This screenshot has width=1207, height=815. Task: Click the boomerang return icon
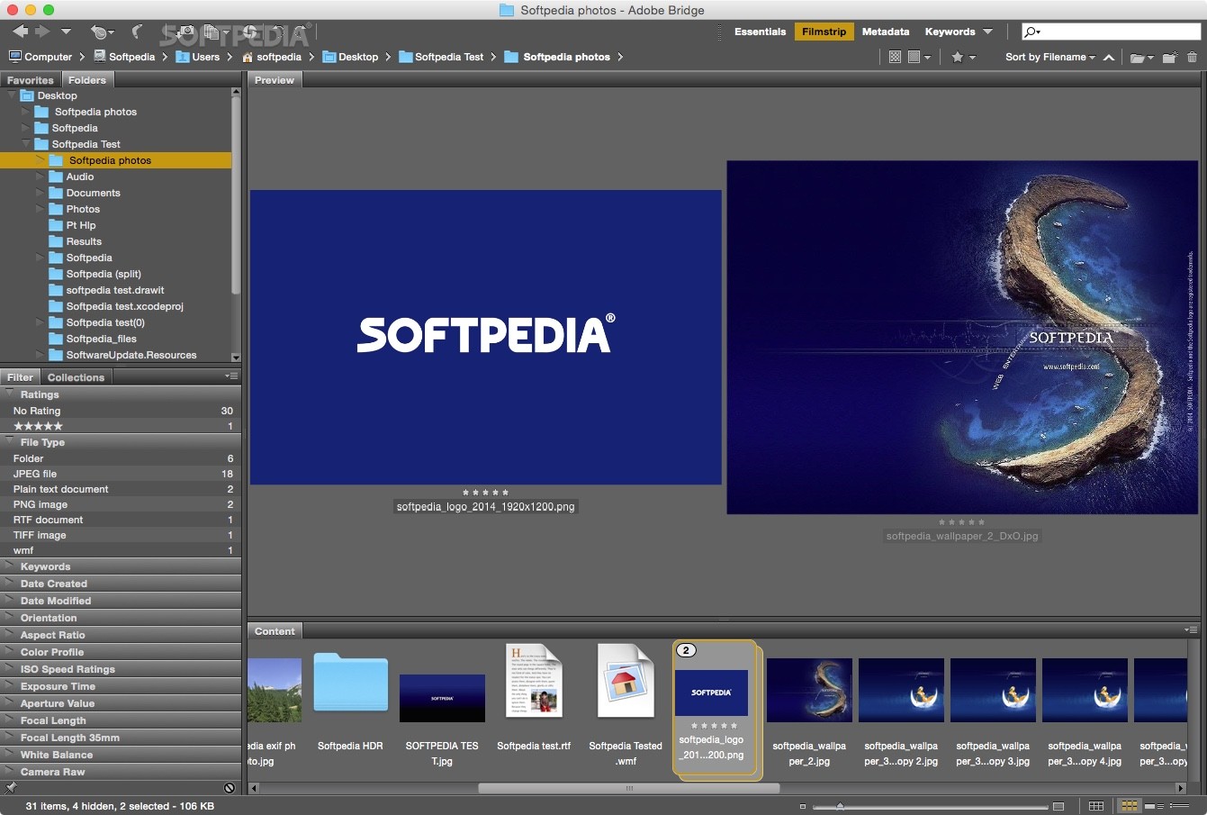137,32
